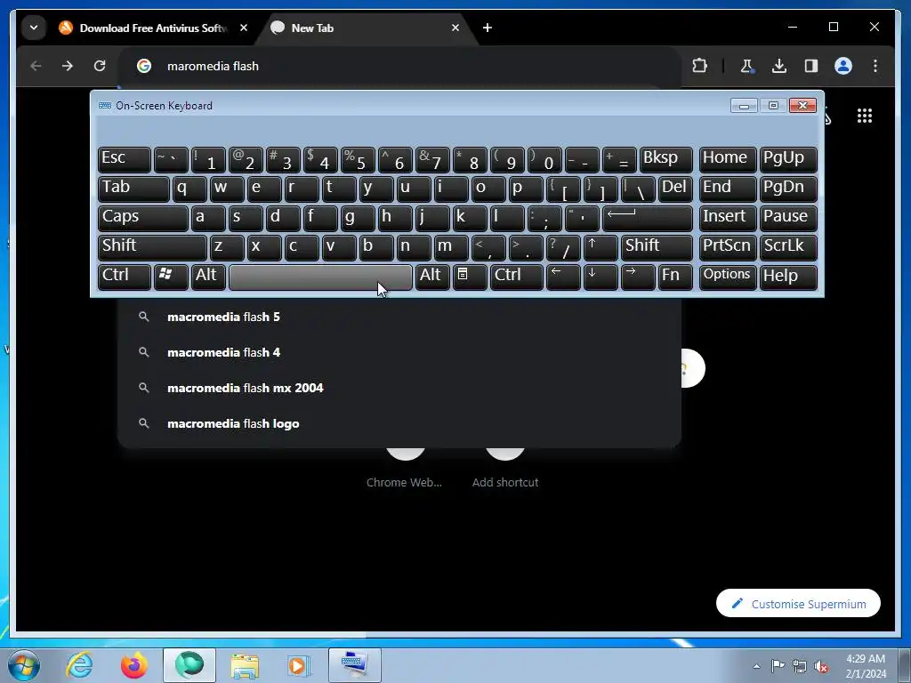Tap the Enter arrow key
This screenshot has height=683, width=911.
coord(648,218)
